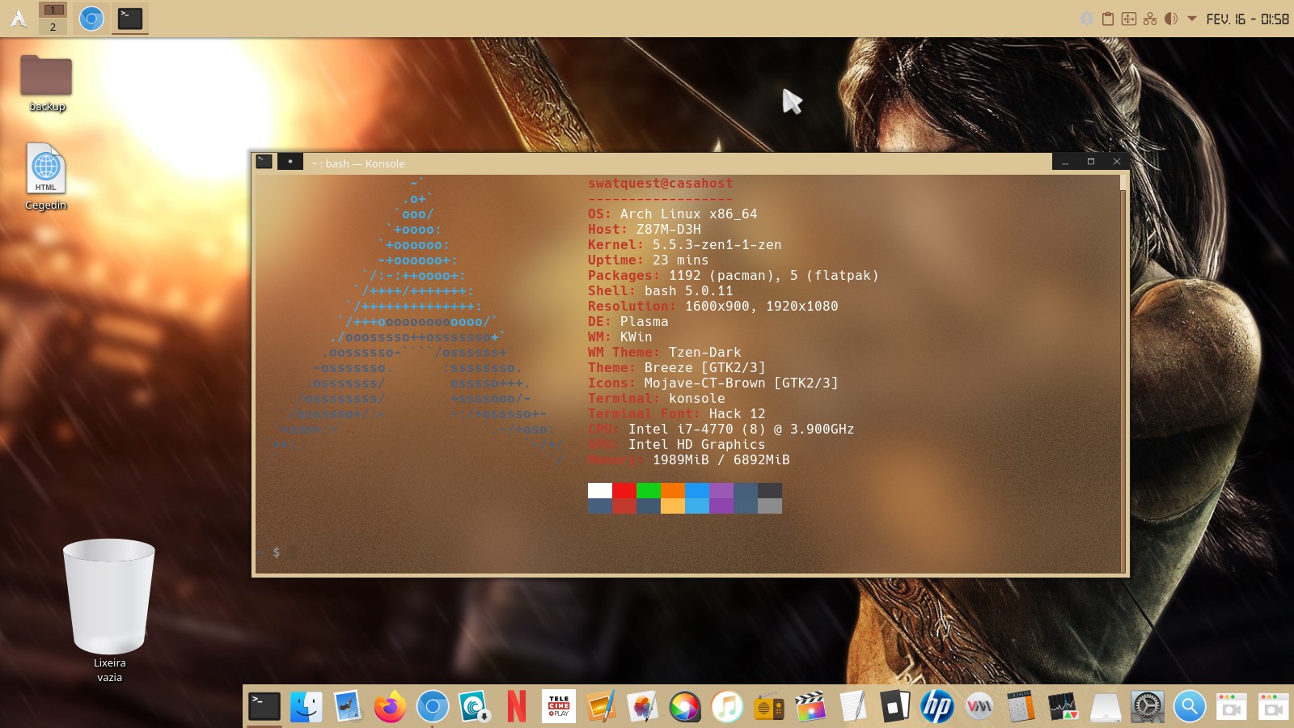Expand the hidden system tray icons arrow

click(1192, 19)
